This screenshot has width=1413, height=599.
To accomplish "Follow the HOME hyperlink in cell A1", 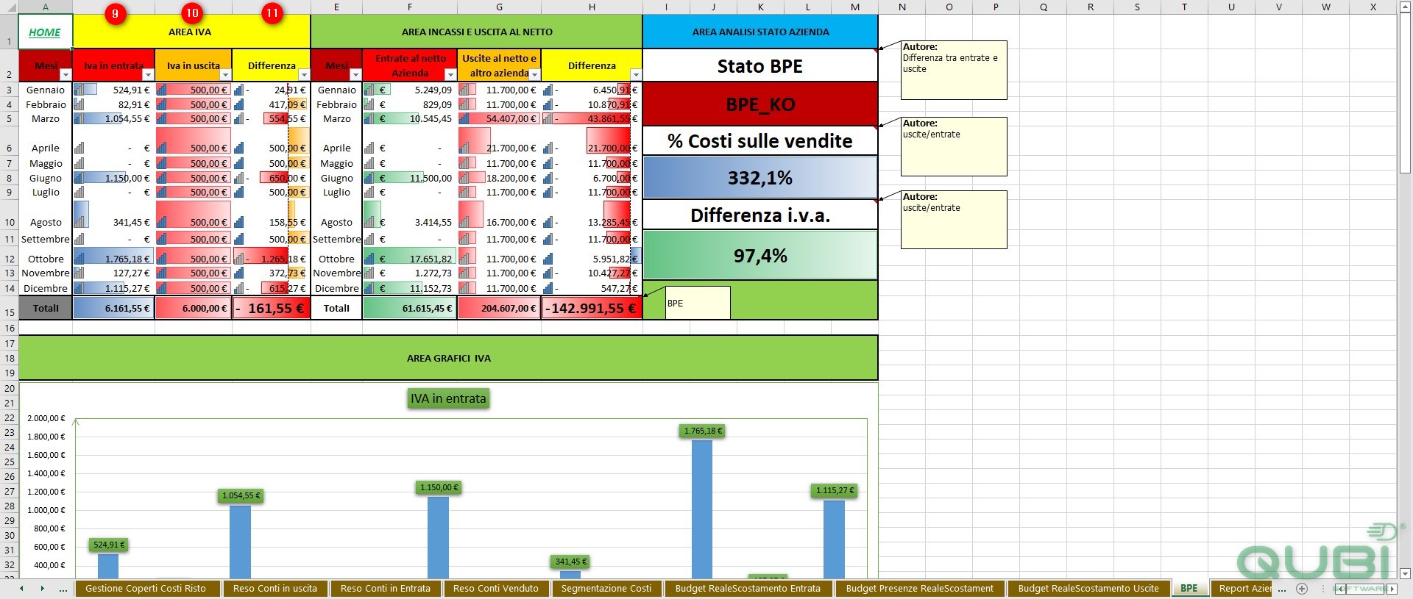I will tap(45, 32).
